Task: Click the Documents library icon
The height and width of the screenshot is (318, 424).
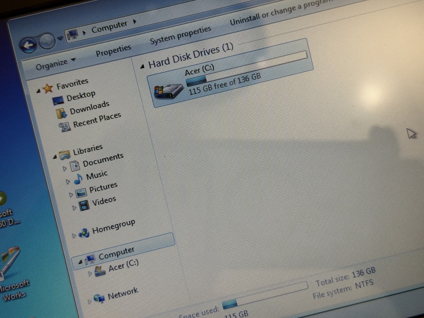Action: (x=75, y=166)
